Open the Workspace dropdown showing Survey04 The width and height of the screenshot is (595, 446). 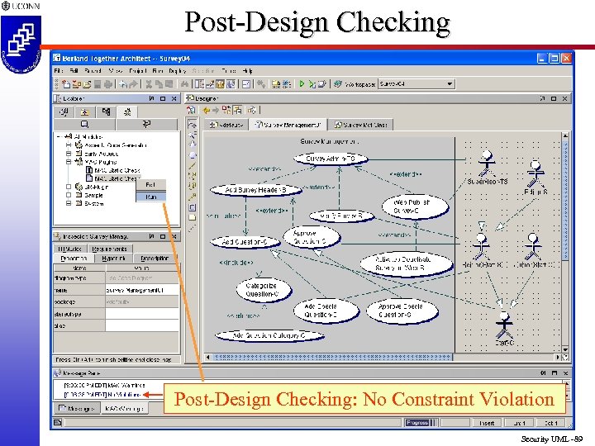click(x=416, y=83)
